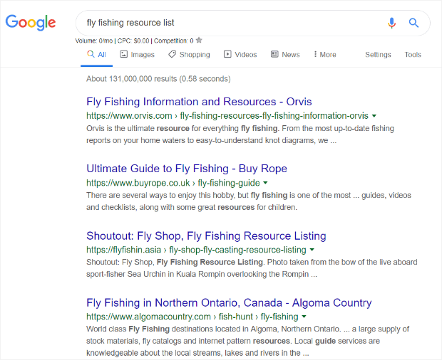Click the Google logo
The height and width of the screenshot is (360, 442).
coord(31,23)
